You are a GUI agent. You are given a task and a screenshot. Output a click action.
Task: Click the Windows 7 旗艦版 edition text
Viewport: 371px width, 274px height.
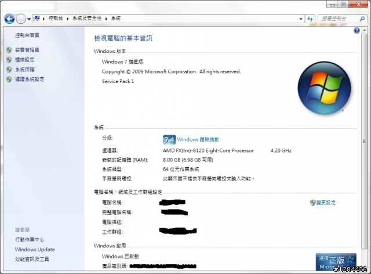click(122, 62)
